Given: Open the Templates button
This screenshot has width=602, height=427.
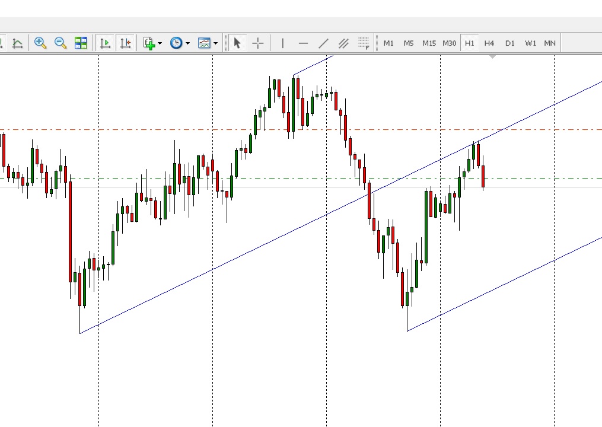Looking at the screenshot, I should [204, 43].
